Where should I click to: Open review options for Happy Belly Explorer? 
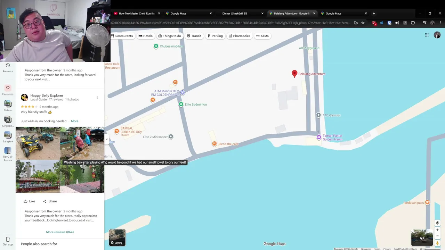coord(97,98)
